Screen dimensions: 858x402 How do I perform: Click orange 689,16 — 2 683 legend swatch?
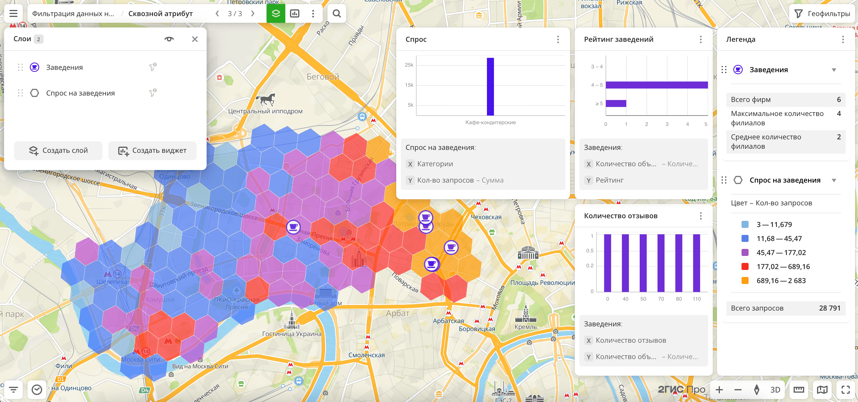pos(745,280)
